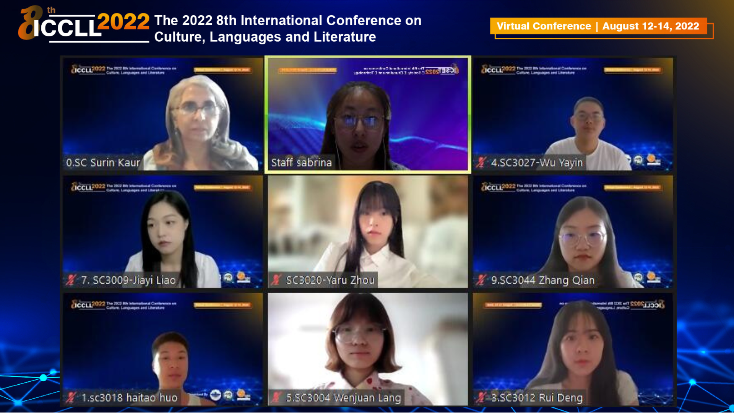Click the conference title text in header
Viewport: 734px width, 413px height.
(x=287, y=29)
